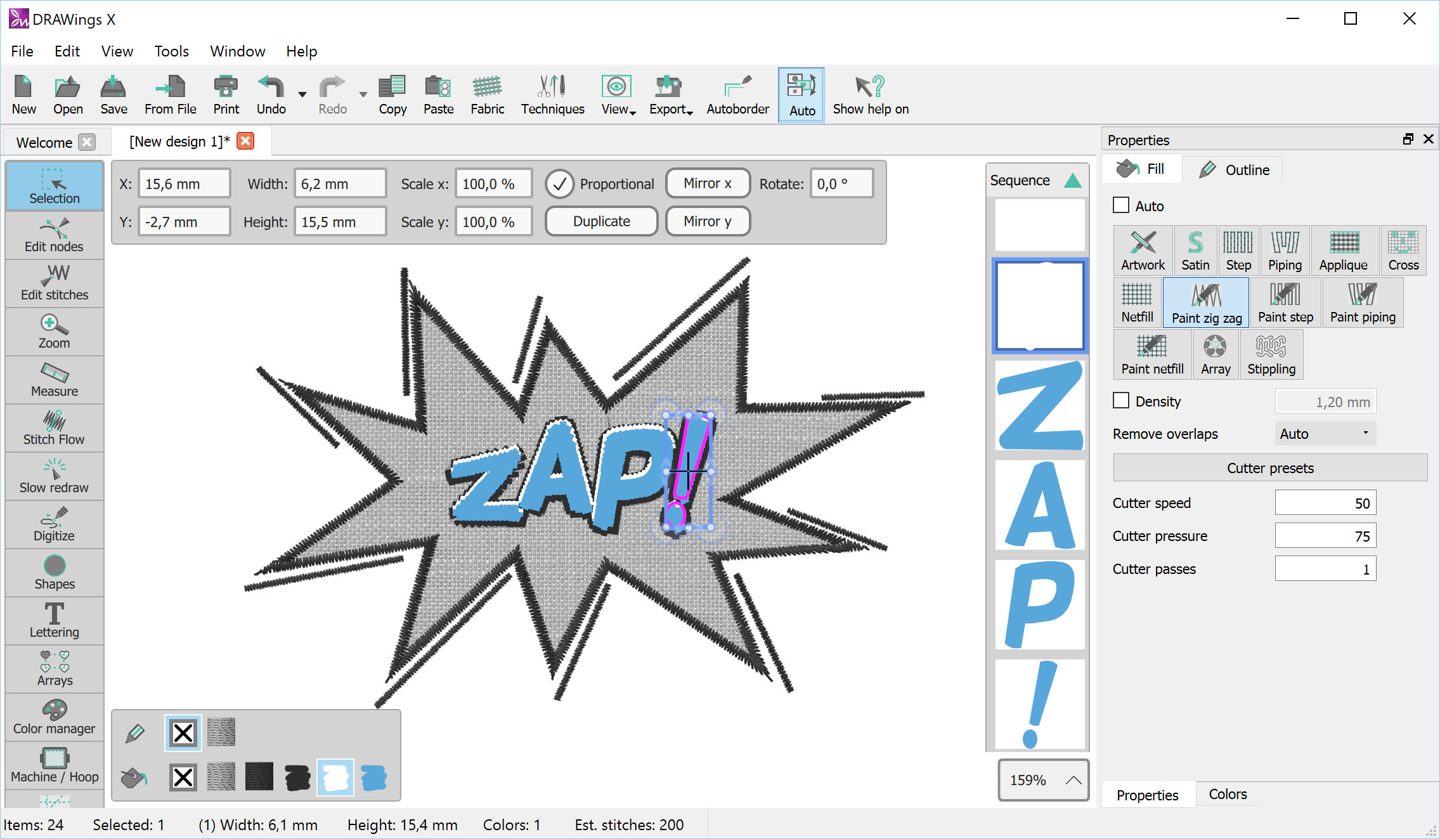This screenshot has width=1440, height=839.
Task: Click the Fabric toolbar button
Action: pyautogui.click(x=487, y=95)
